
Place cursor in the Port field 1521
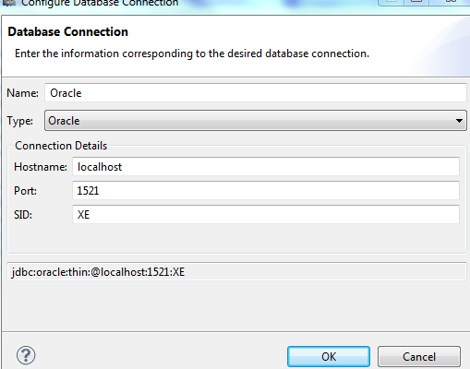(x=266, y=191)
